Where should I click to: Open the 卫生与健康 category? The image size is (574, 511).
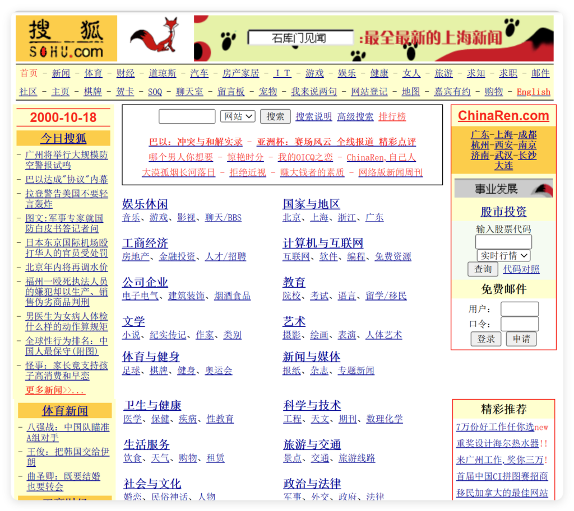tap(152, 405)
